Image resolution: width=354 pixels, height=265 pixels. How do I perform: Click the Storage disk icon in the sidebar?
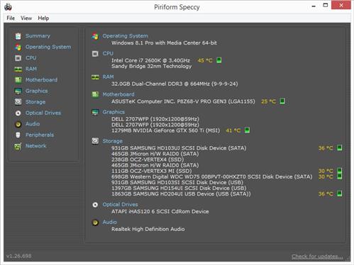(x=18, y=102)
